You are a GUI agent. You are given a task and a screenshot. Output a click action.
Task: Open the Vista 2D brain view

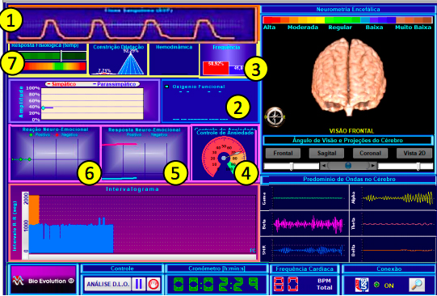(414, 153)
